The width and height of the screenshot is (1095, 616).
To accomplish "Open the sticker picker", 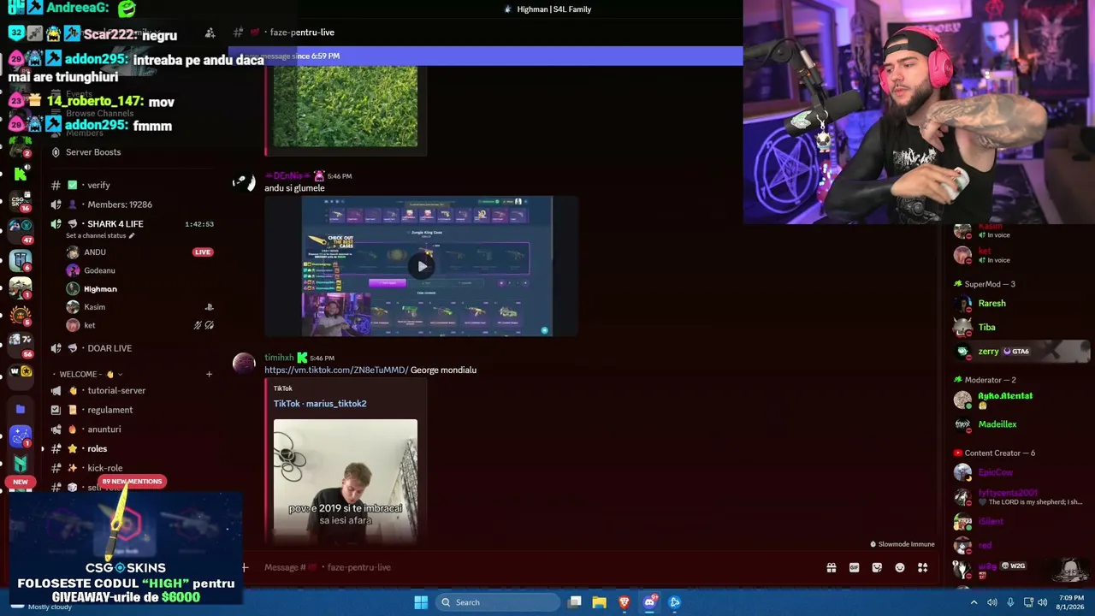I will click(877, 567).
